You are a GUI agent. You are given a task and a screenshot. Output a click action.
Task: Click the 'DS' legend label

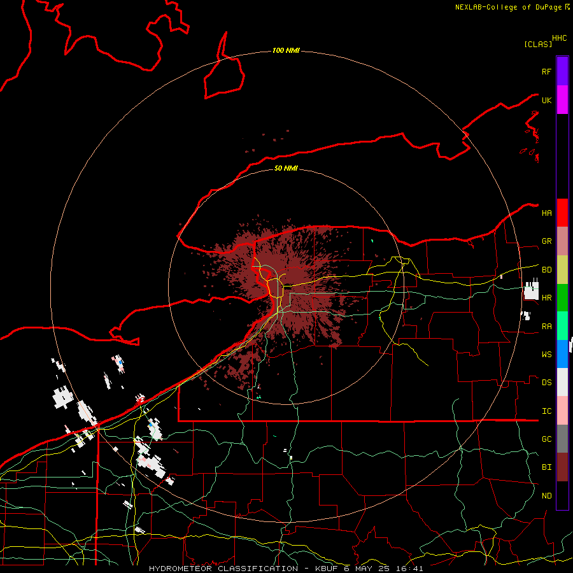[546, 383]
